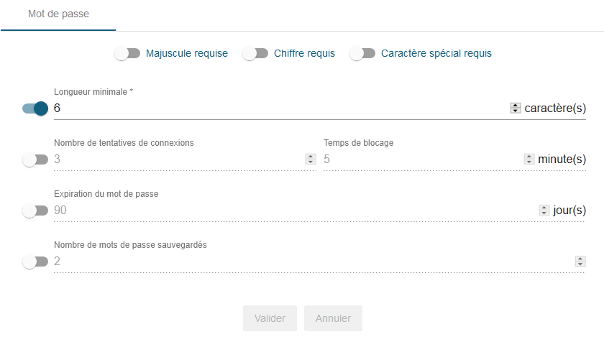Click the saved passwords count spinner
The image size is (604, 342).
click(x=580, y=262)
